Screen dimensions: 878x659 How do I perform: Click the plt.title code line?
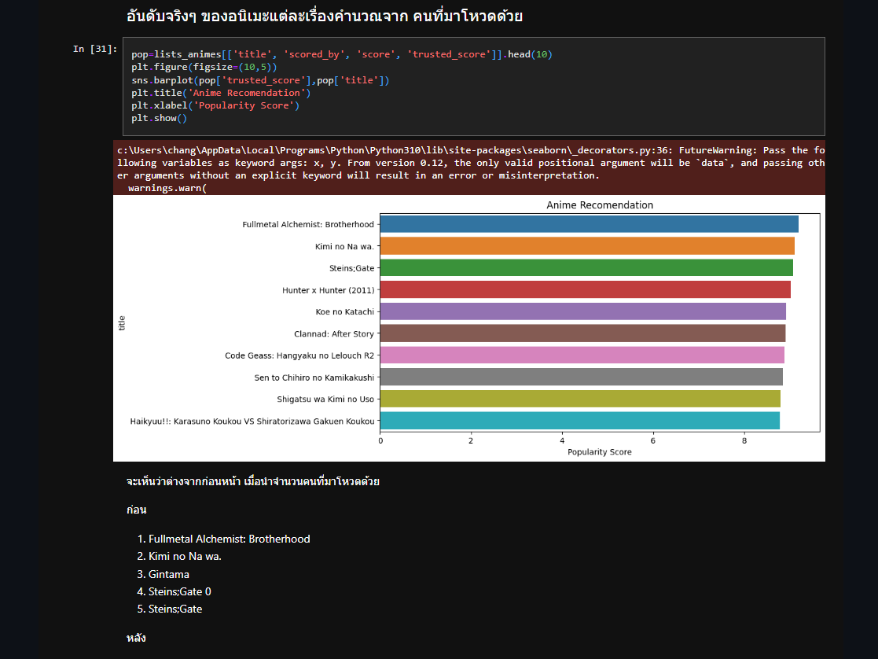pos(221,93)
